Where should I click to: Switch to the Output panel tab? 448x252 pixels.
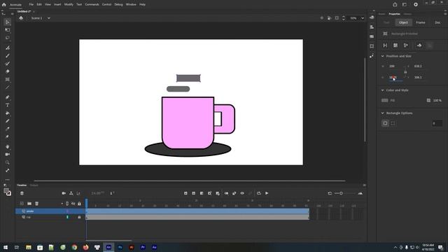pos(34,185)
